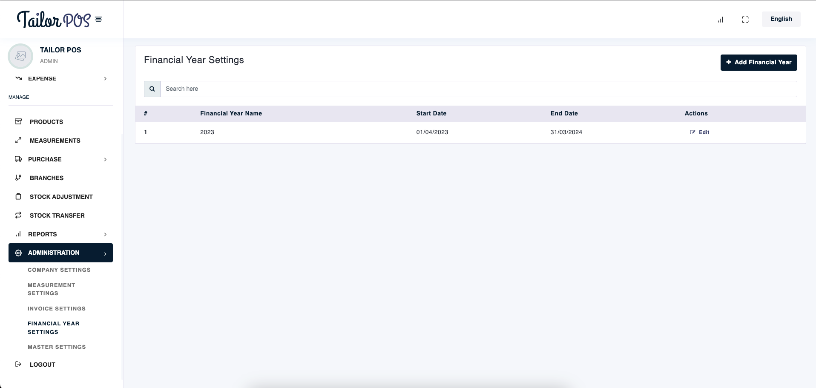The height and width of the screenshot is (388, 816).
Task: Open Master Settings page
Action: 57,347
